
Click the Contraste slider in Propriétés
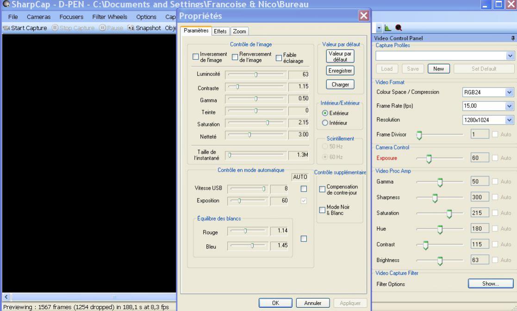pyautogui.click(x=256, y=87)
